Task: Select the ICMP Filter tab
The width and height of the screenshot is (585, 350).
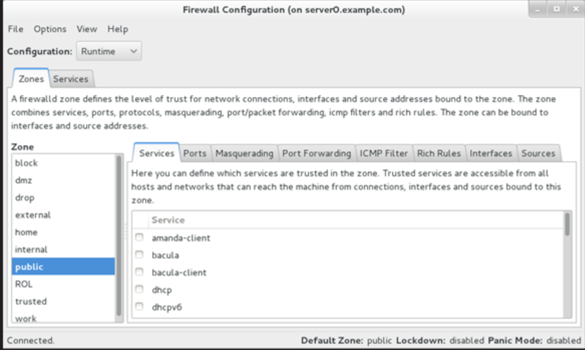Action: (384, 153)
